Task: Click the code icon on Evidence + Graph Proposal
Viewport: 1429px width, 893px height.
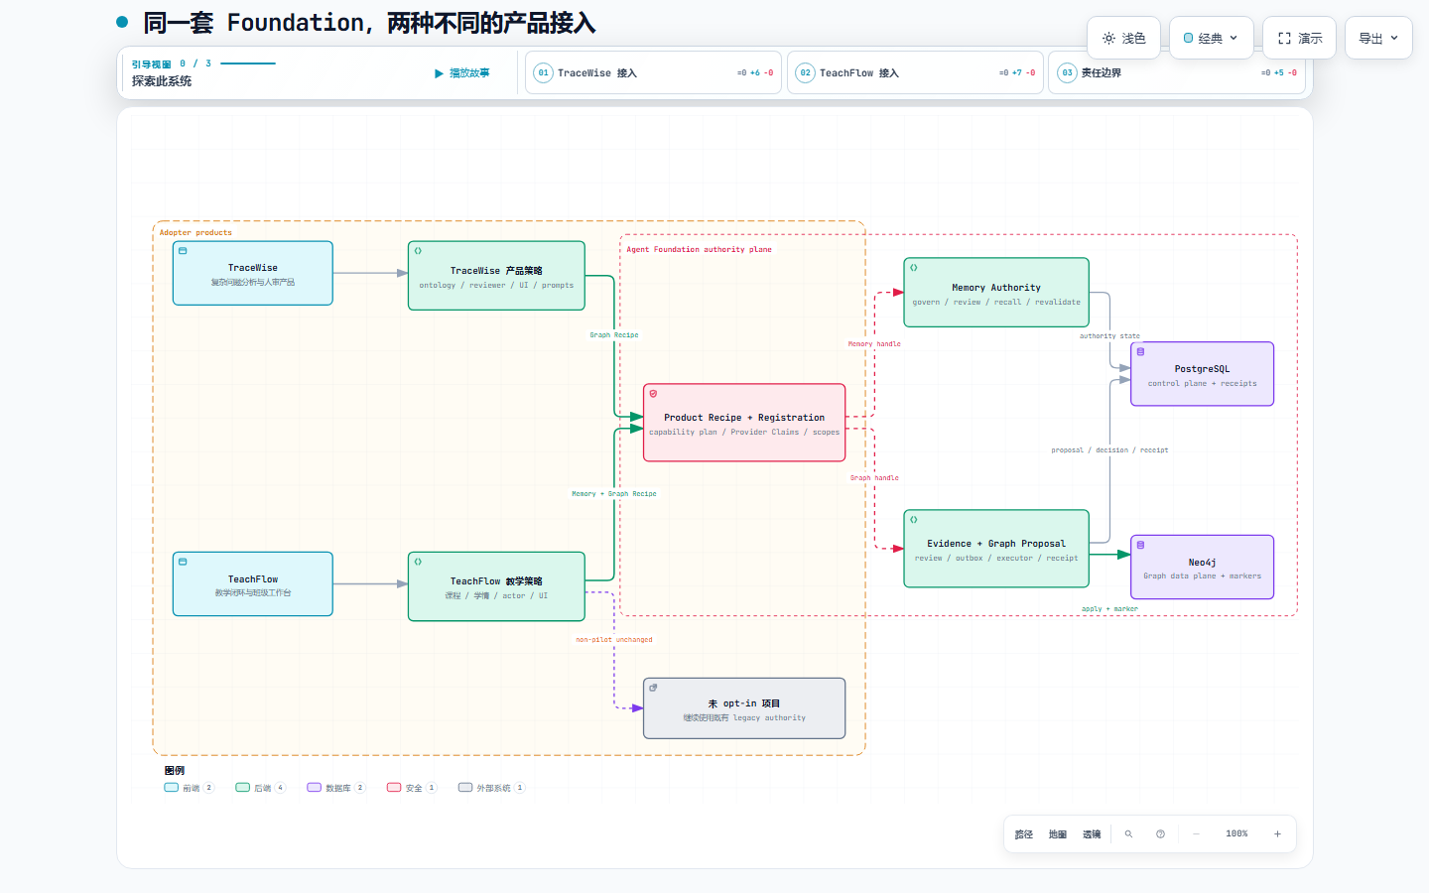Action: (x=914, y=520)
